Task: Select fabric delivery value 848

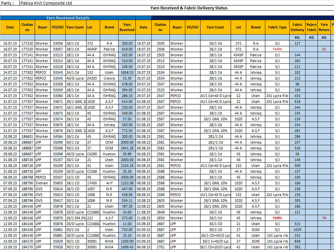Action: 297,241
